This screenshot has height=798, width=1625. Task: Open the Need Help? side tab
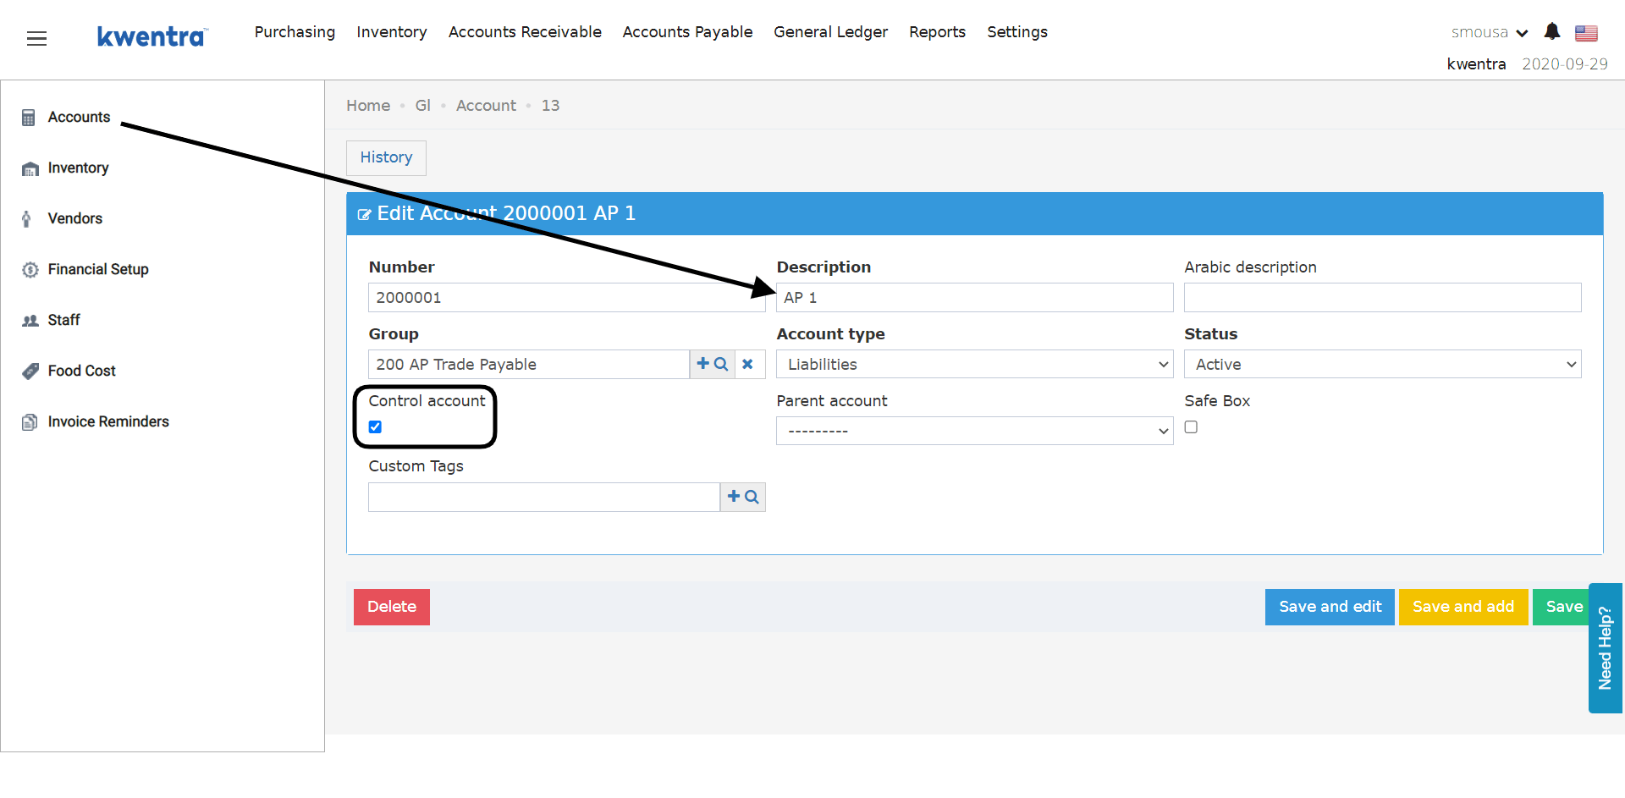point(1606,648)
